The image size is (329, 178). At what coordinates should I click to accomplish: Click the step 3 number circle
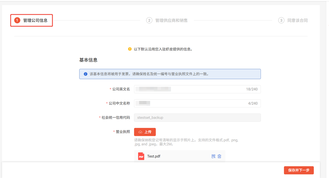[281, 20]
